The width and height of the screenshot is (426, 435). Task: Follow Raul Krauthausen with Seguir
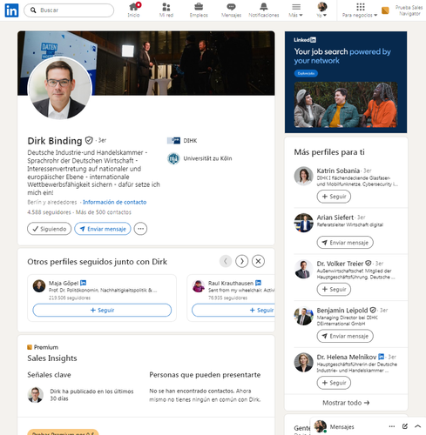coord(233,310)
